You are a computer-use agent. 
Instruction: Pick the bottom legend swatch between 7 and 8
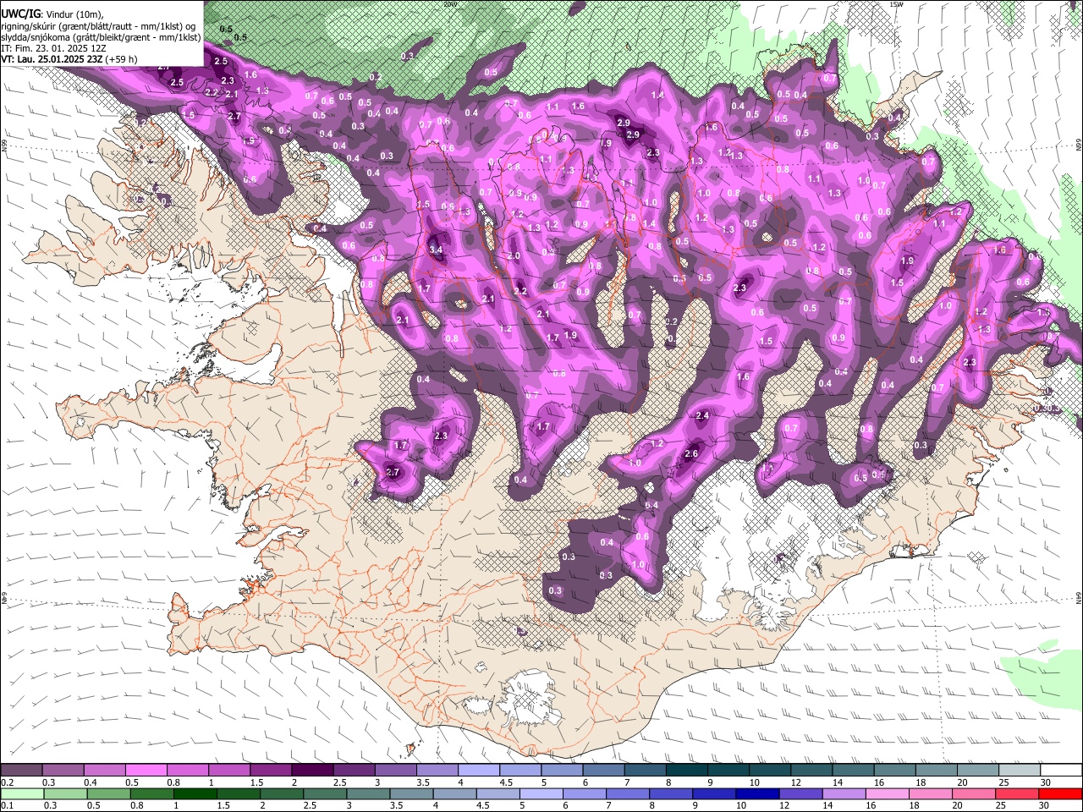tap(628, 793)
